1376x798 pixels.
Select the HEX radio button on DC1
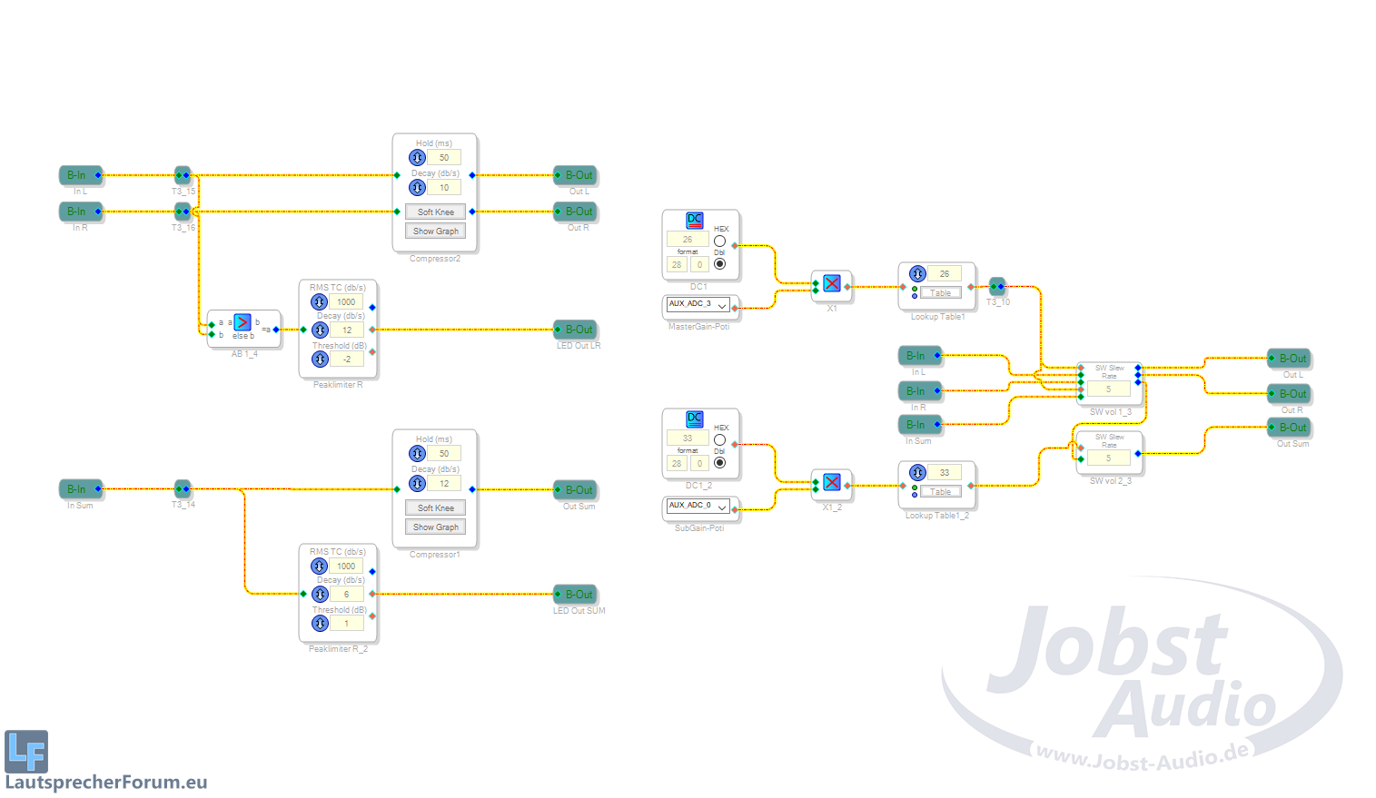pos(719,241)
